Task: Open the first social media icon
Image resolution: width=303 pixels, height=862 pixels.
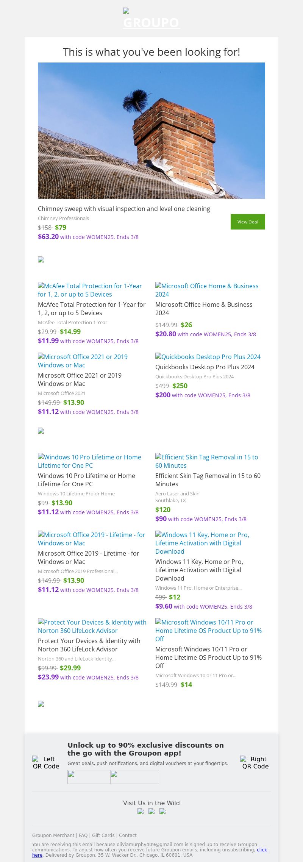Action: (141, 811)
